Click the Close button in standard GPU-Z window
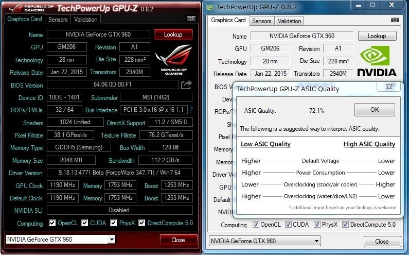Image resolution: width=409 pixels, height=255 pixels. [x=382, y=242]
